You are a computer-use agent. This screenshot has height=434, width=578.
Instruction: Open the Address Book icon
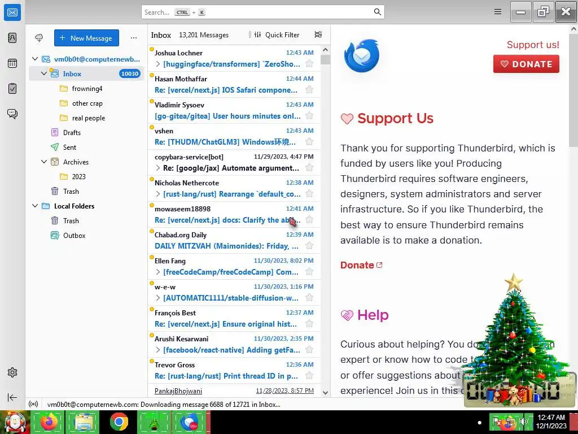tap(12, 38)
